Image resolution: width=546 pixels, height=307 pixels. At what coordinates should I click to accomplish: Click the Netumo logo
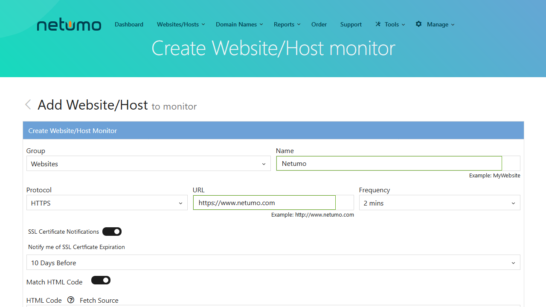point(69,25)
